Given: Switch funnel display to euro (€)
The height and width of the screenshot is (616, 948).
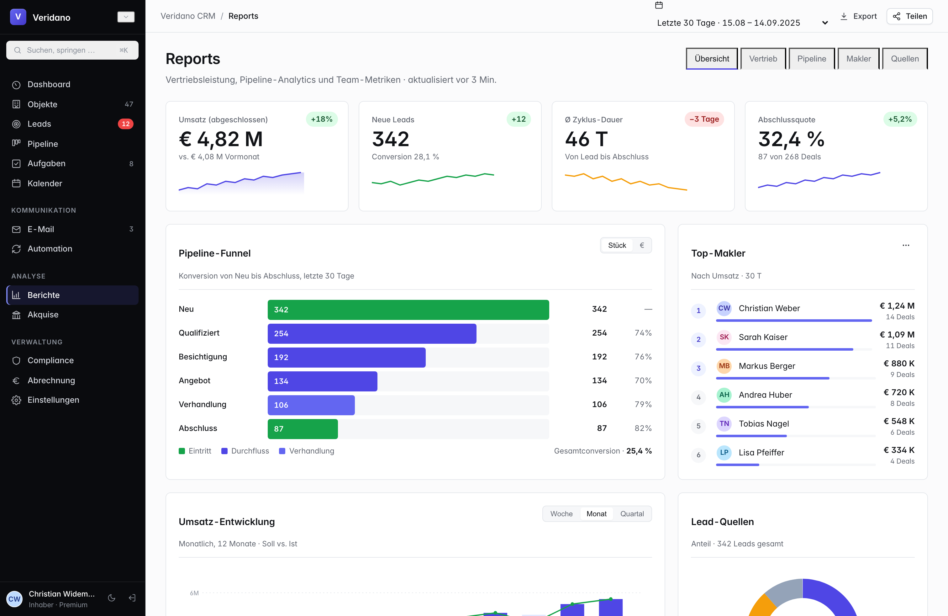Looking at the screenshot, I should (642, 246).
